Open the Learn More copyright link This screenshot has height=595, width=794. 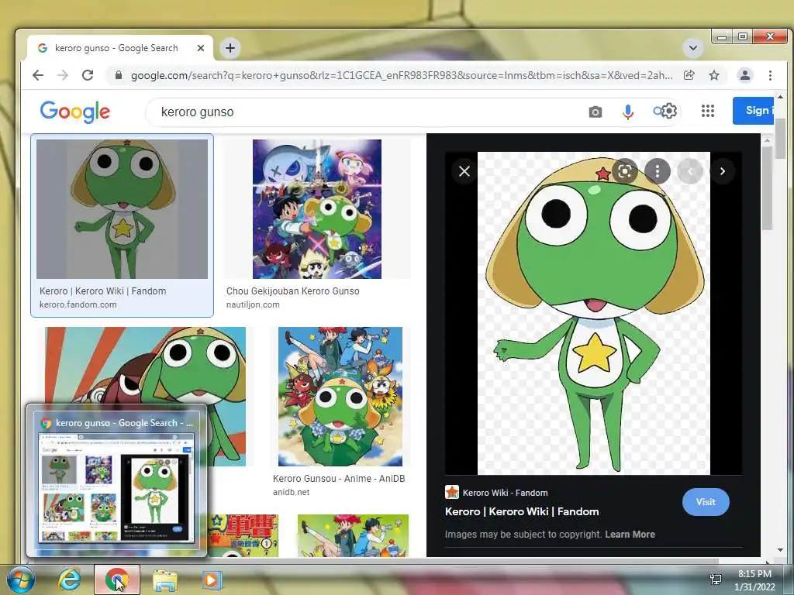(x=630, y=535)
